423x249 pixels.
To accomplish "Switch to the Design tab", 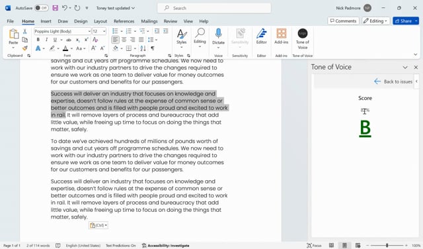I will coord(81,21).
